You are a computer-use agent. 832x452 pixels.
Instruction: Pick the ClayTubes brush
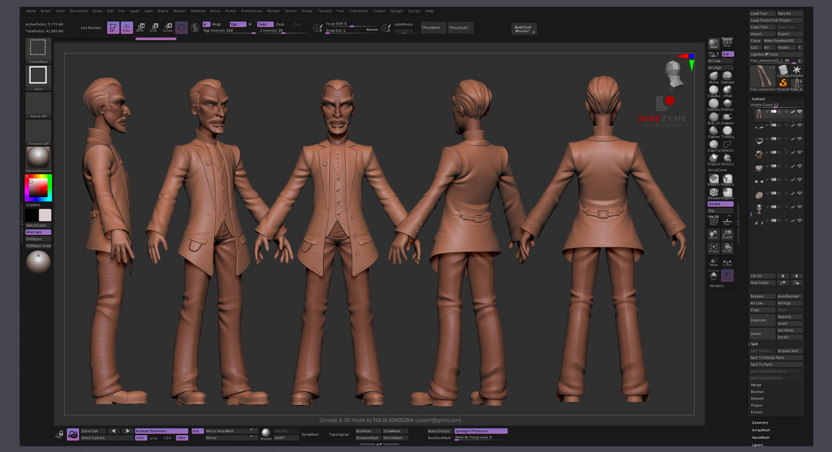tap(713, 146)
